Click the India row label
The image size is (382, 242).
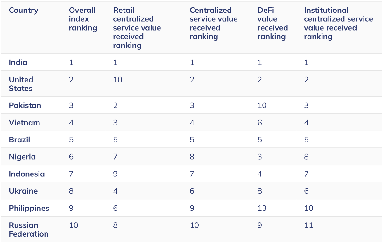[x=18, y=62]
